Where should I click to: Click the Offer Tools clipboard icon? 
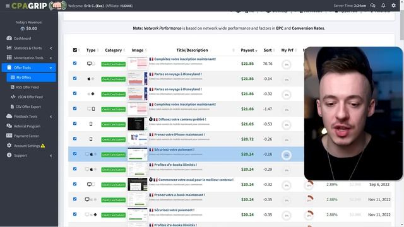click(x=9, y=67)
